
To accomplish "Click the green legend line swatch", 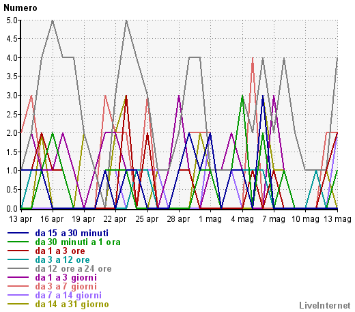I will coord(18,242).
